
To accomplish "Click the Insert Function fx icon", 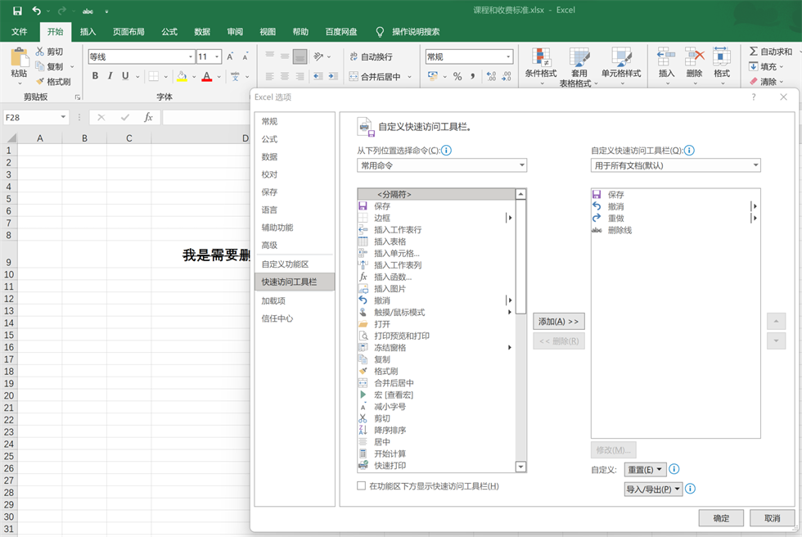I will click(x=148, y=117).
